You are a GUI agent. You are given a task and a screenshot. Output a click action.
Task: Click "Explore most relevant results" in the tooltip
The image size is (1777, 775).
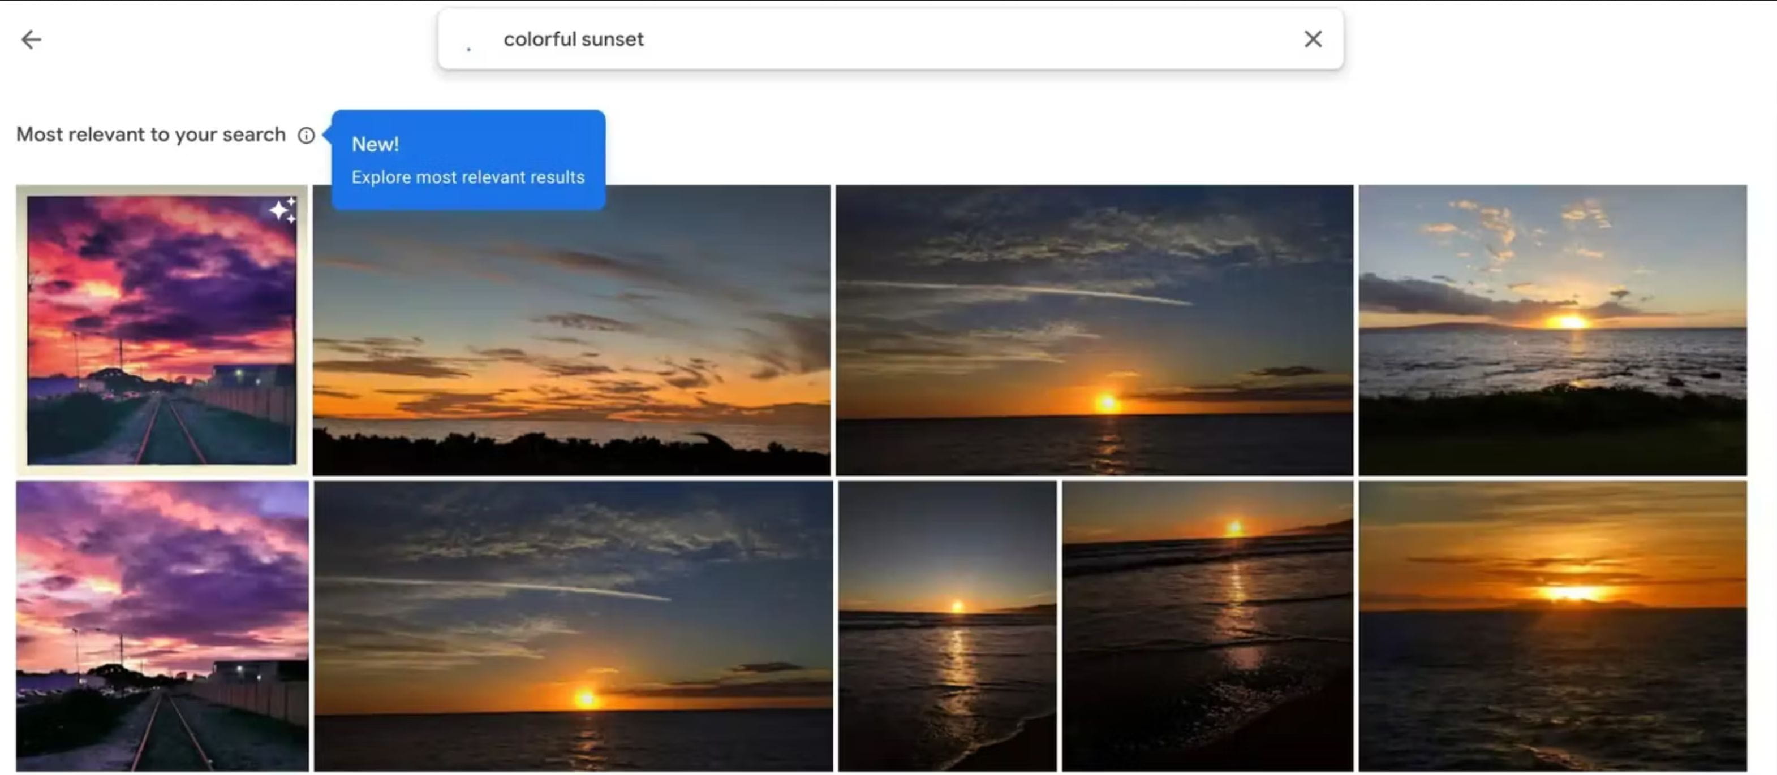point(468,177)
